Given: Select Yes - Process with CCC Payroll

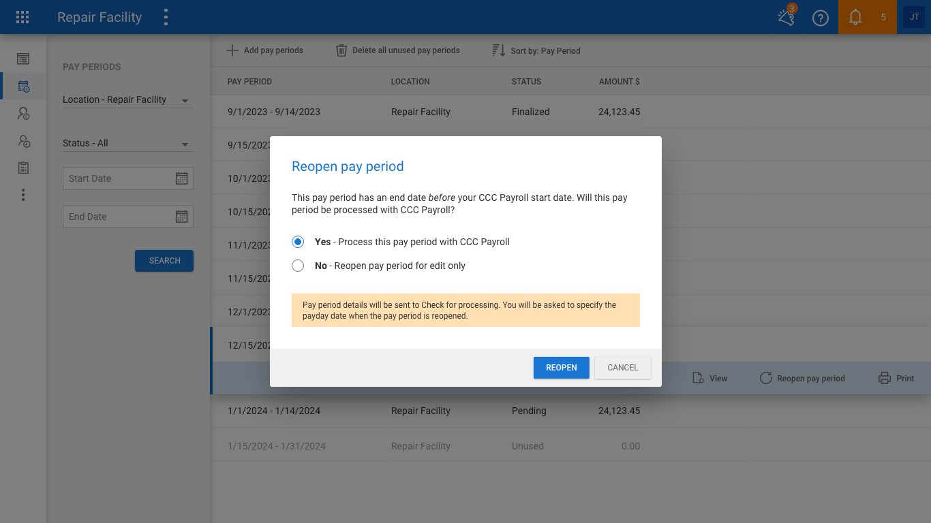Looking at the screenshot, I should coord(298,242).
